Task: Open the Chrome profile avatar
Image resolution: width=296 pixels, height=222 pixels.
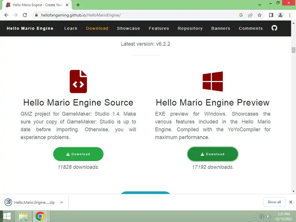Action: click(x=280, y=15)
